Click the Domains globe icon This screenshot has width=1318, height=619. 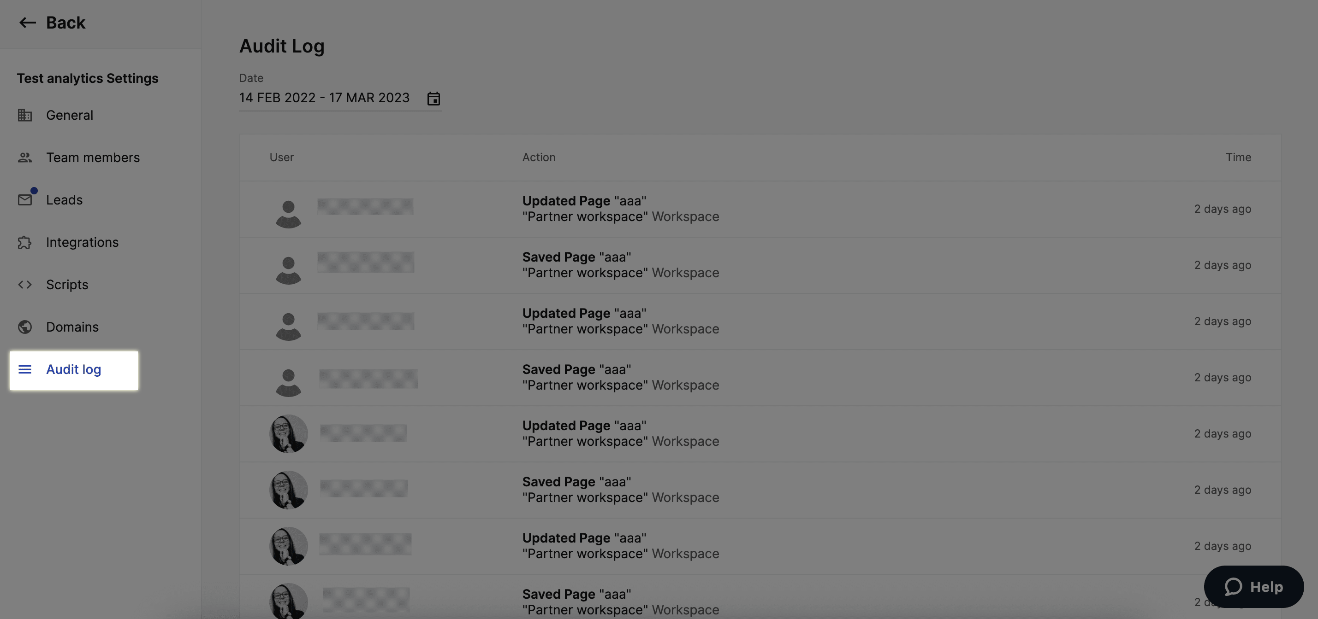pos(24,327)
